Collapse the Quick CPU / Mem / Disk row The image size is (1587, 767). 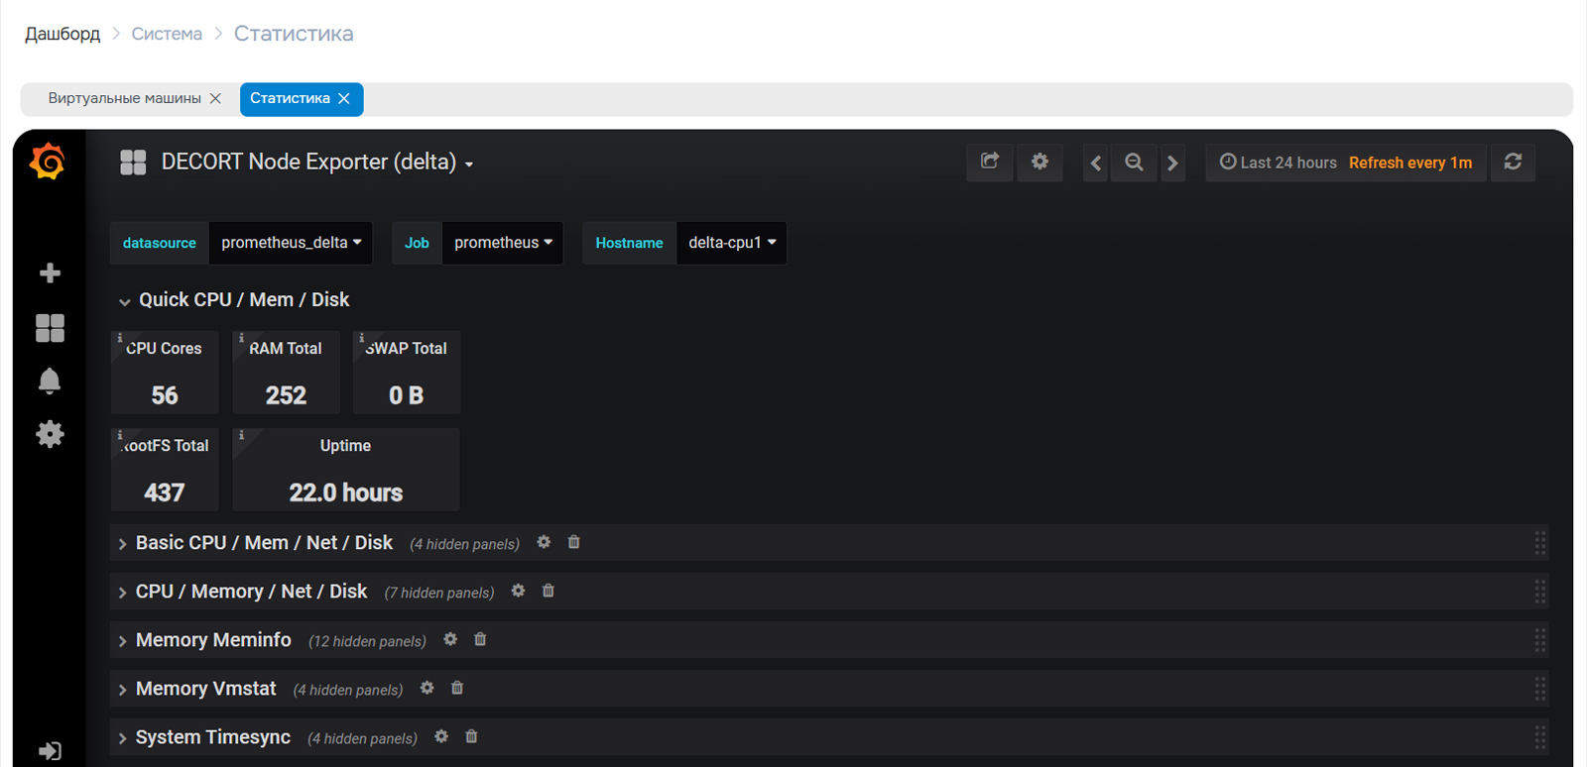pos(125,301)
